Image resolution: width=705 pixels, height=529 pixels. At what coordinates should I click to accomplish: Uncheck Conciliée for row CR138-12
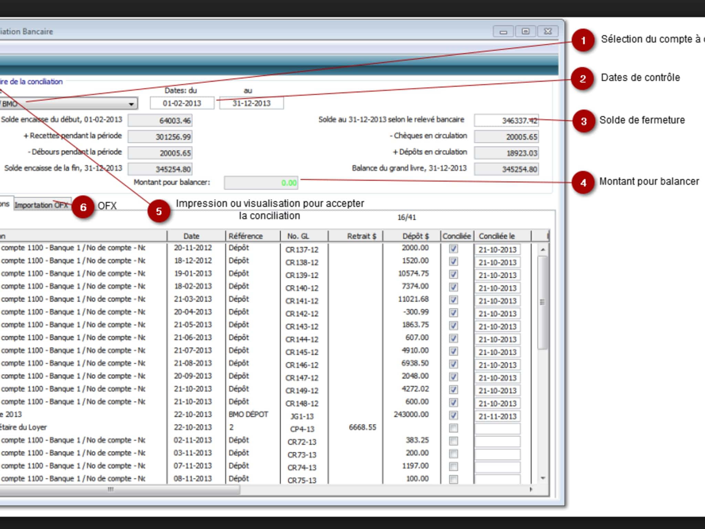pyautogui.click(x=454, y=261)
